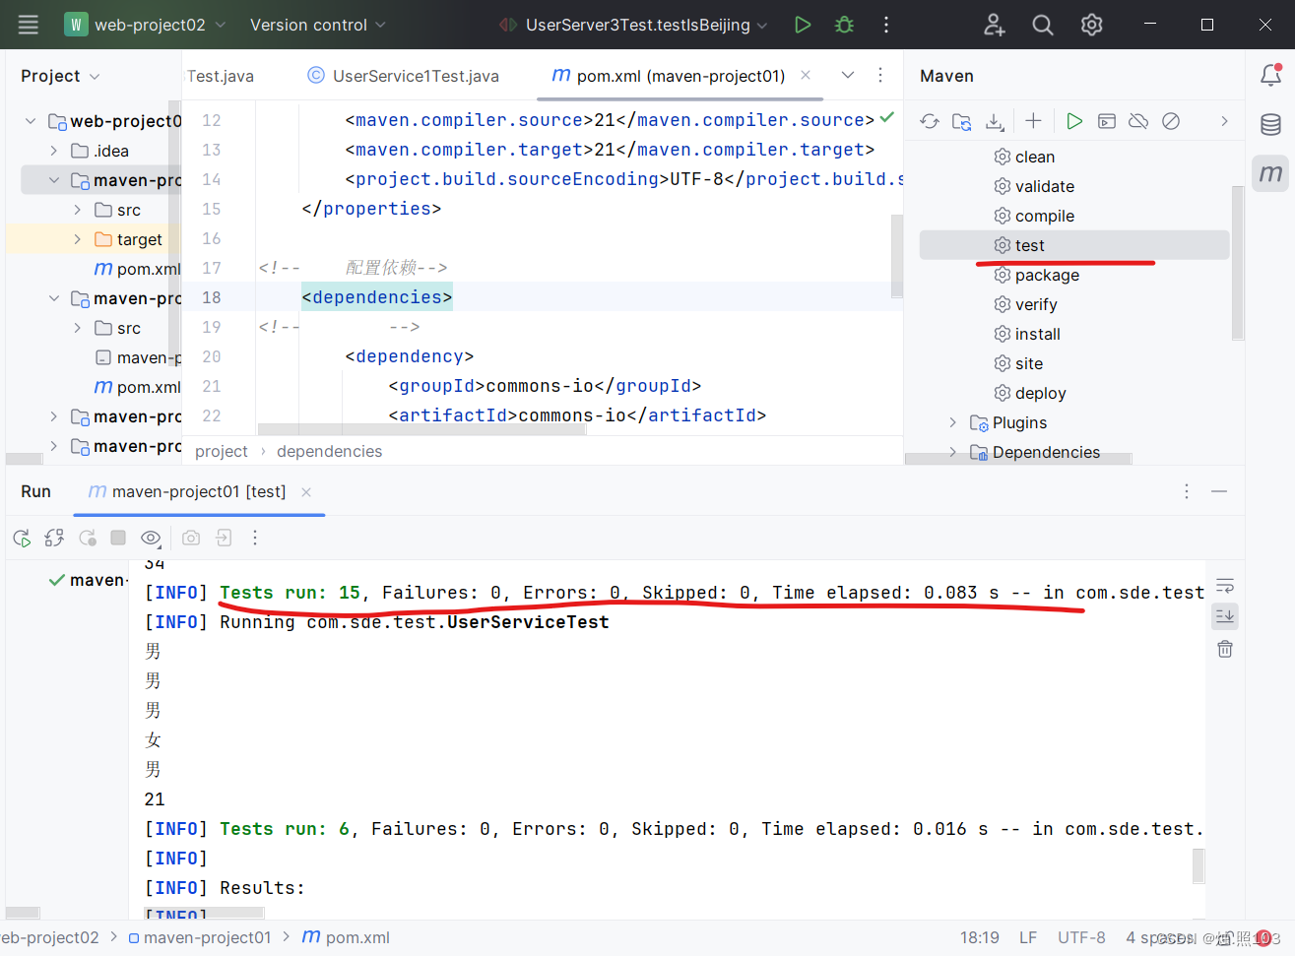
Task: Open Execute Maven Goal tool
Action: pos(1107,120)
